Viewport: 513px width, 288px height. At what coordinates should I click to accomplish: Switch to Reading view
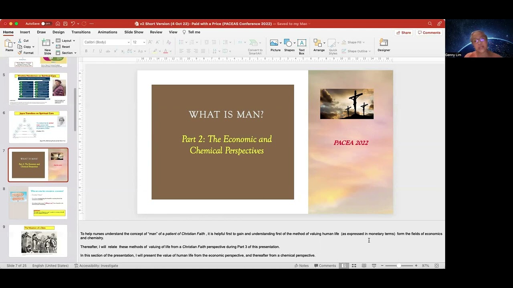pos(364,266)
